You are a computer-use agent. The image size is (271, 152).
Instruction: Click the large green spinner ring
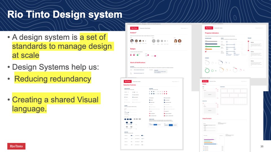(x=207, y=70)
